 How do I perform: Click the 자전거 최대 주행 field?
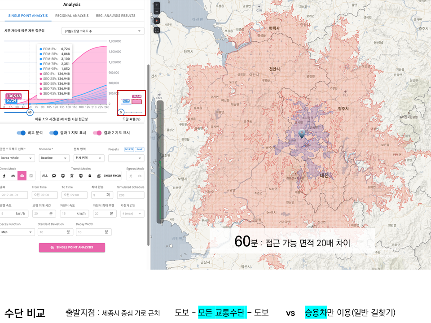click(x=105, y=214)
